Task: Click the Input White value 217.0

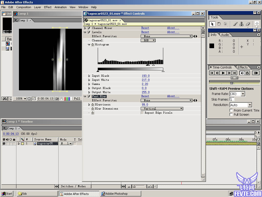Action: point(146,80)
